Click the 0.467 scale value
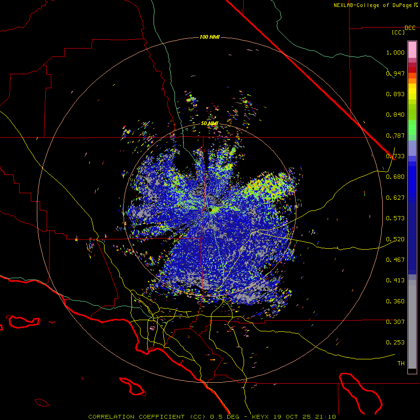This screenshot has width=420, height=420. pos(395,260)
